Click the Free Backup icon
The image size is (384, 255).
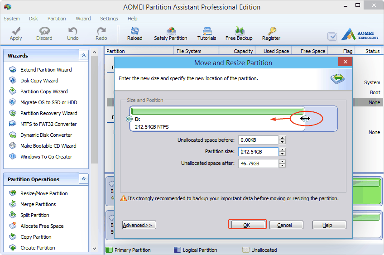click(x=239, y=31)
